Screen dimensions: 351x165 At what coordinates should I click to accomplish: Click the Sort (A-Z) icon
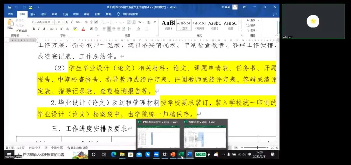149,22
